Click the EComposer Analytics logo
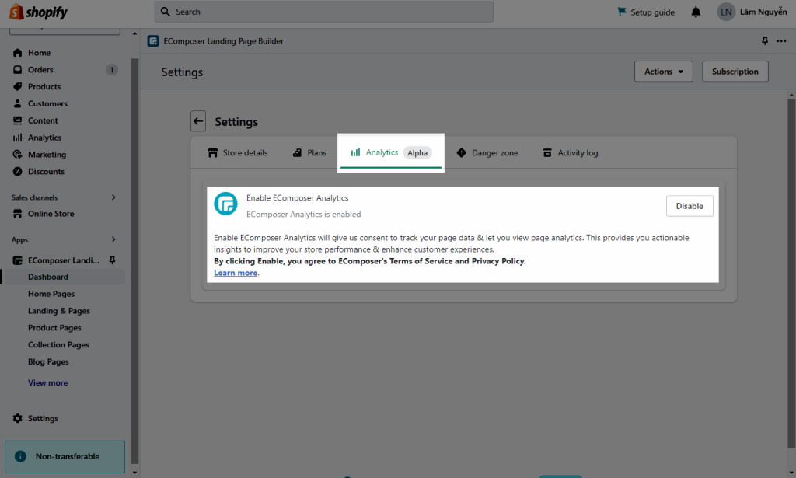The height and width of the screenshot is (478, 796). [225, 204]
